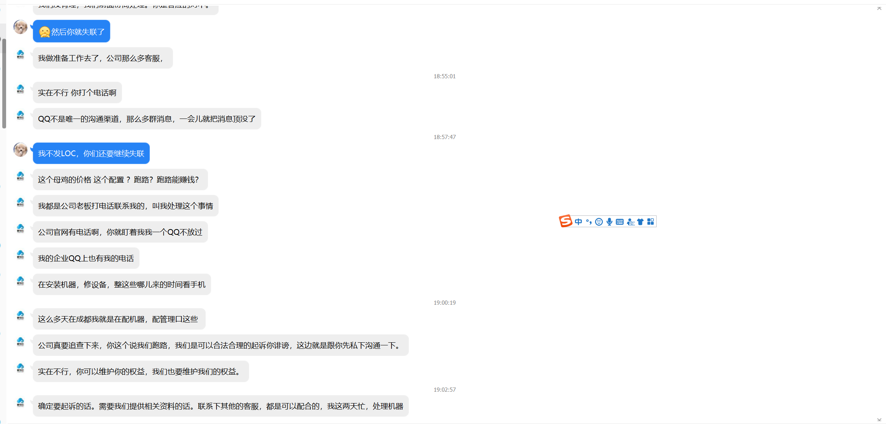
Task: Click dog avatar beside "然后你就失联了"
Action: point(21,27)
